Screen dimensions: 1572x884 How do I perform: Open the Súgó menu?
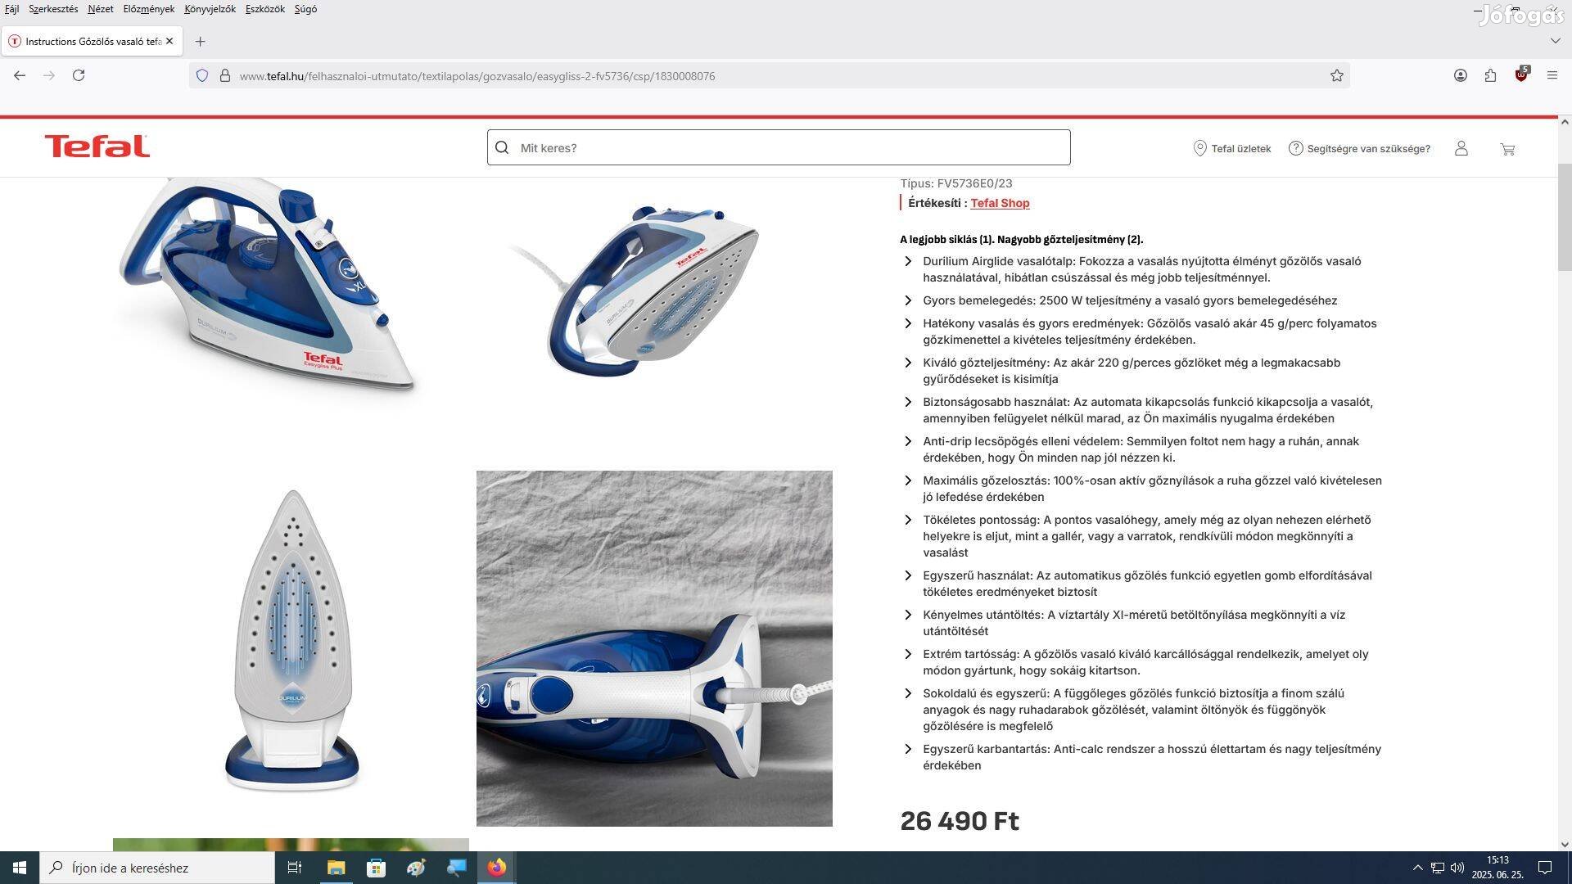click(305, 9)
